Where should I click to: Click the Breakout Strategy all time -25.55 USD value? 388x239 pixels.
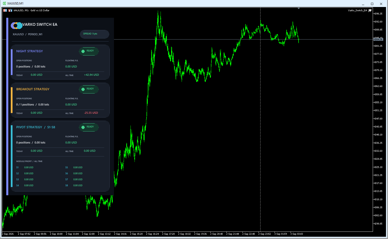[x=91, y=113]
